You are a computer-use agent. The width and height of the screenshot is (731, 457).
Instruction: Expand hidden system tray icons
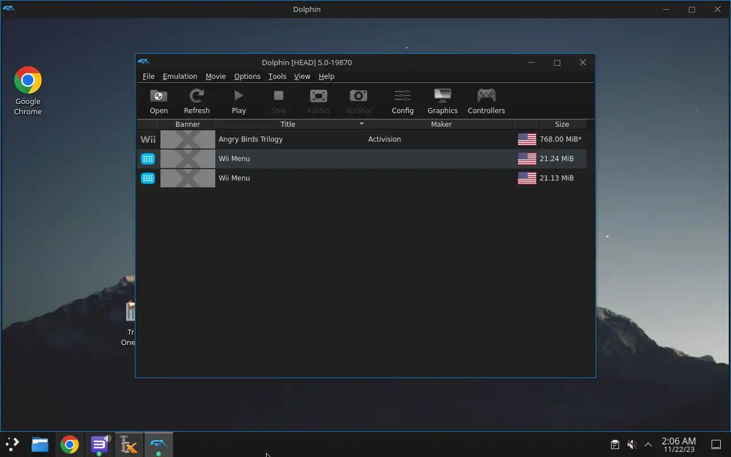[648, 444]
